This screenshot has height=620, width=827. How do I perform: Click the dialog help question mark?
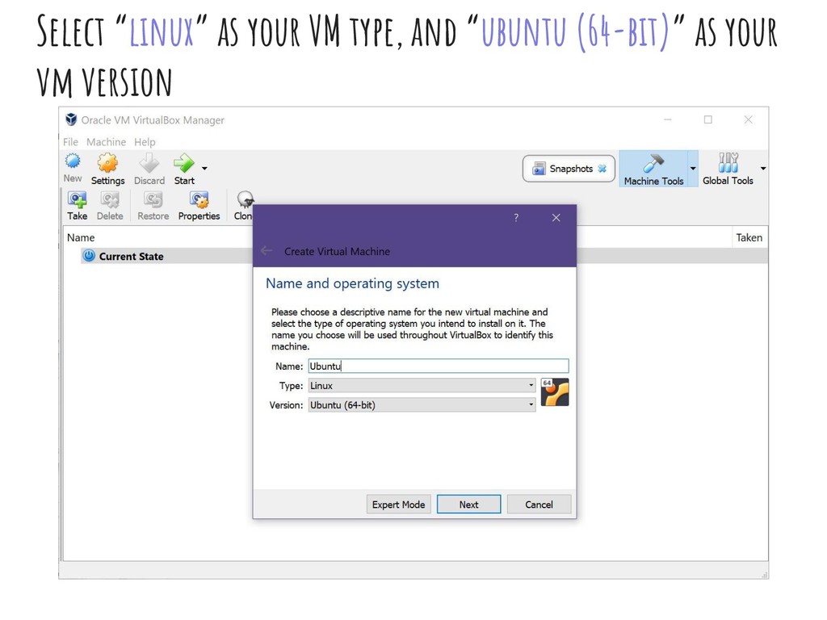(x=516, y=218)
